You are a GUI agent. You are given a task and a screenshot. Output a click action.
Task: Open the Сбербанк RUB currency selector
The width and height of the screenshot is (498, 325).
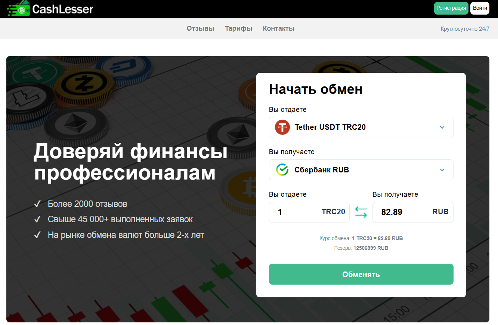[x=361, y=170]
